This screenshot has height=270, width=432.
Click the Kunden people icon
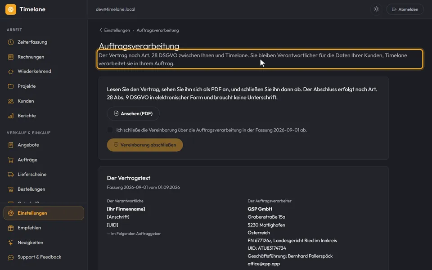[x=11, y=101]
